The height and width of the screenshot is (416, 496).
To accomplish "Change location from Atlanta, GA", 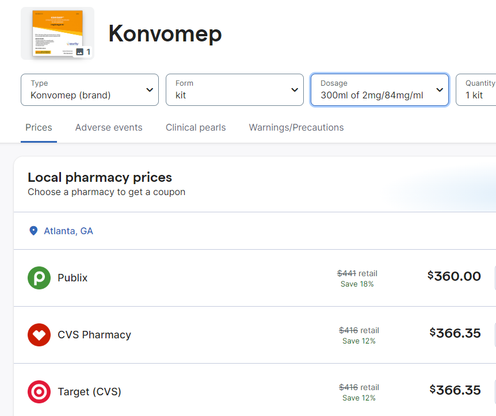I will (x=68, y=231).
